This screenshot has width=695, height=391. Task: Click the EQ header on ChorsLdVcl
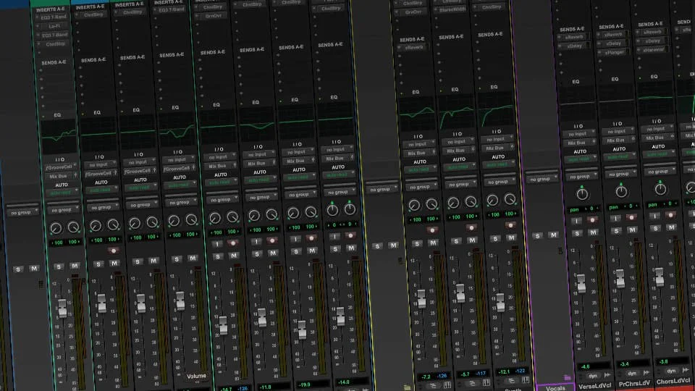[x=654, y=77]
